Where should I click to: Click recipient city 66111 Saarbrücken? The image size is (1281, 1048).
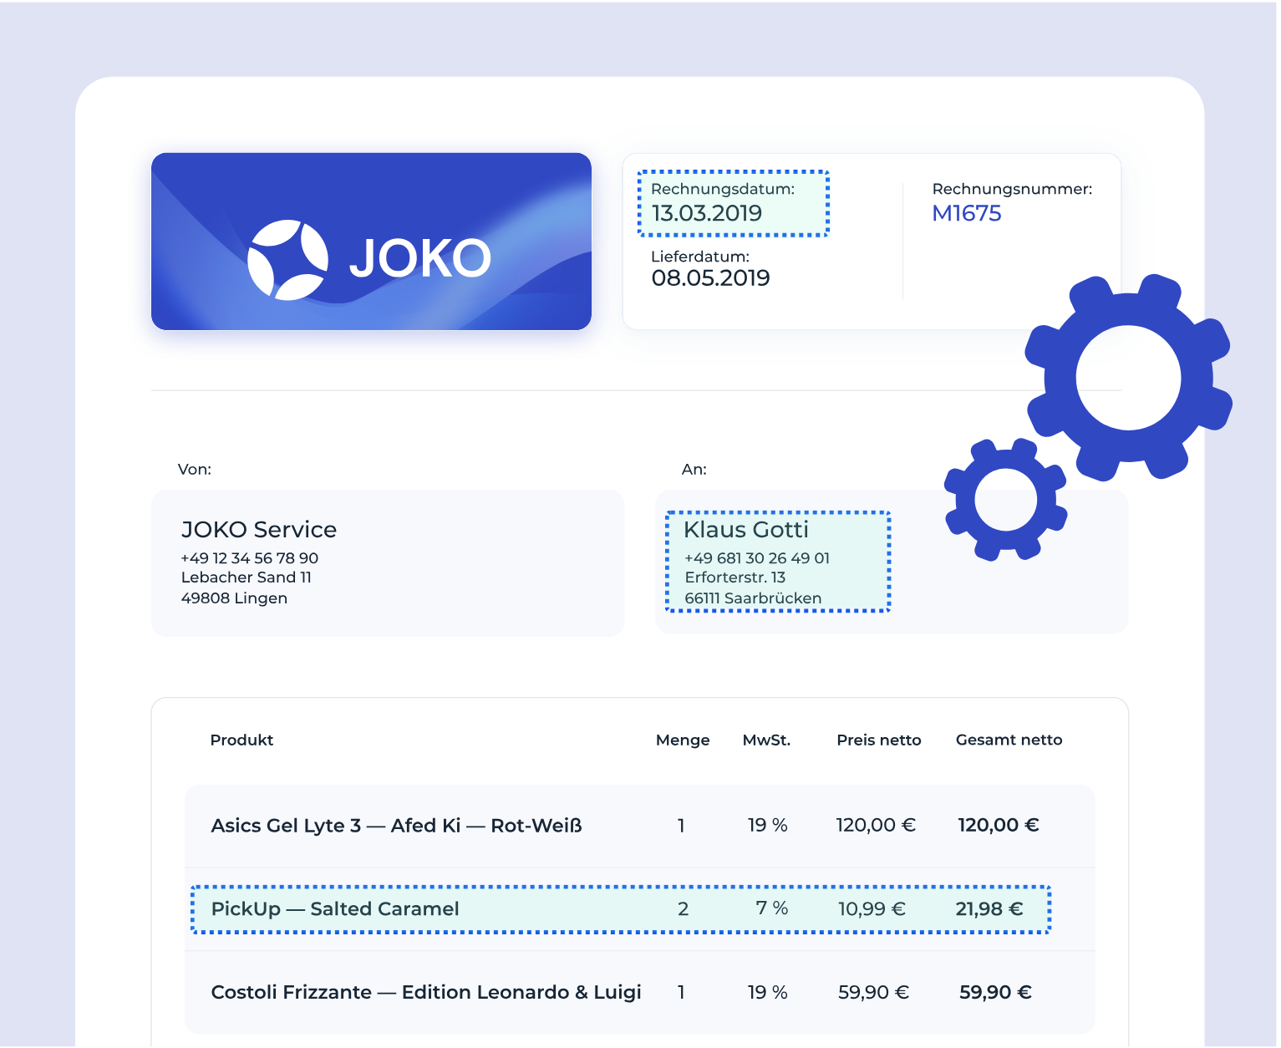753,598
